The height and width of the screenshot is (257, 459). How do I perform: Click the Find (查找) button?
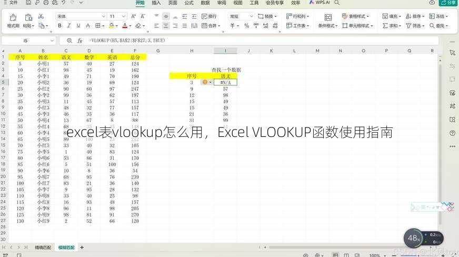tap(438, 26)
